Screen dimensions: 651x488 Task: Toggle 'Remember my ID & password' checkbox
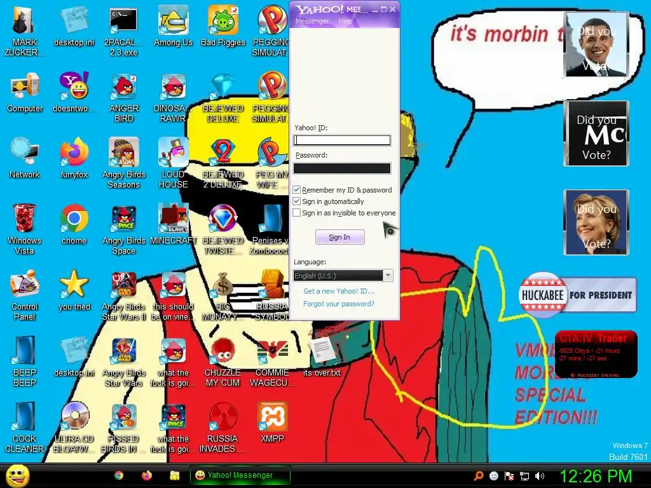pos(296,189)
